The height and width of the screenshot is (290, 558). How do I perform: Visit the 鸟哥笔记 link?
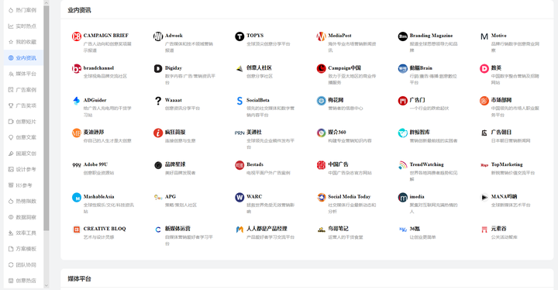tap(338, 229)
